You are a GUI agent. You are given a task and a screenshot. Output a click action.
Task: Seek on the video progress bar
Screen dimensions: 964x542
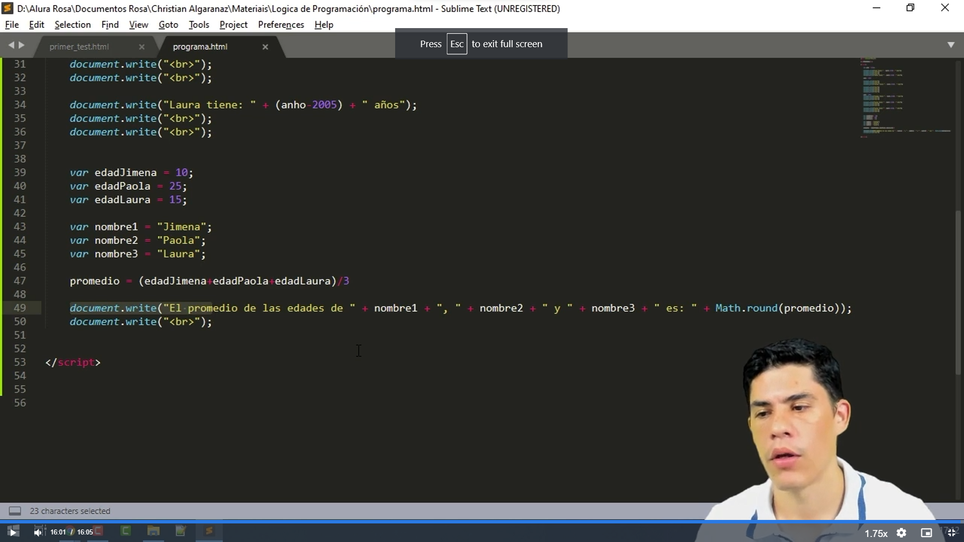tap(482, 522)
